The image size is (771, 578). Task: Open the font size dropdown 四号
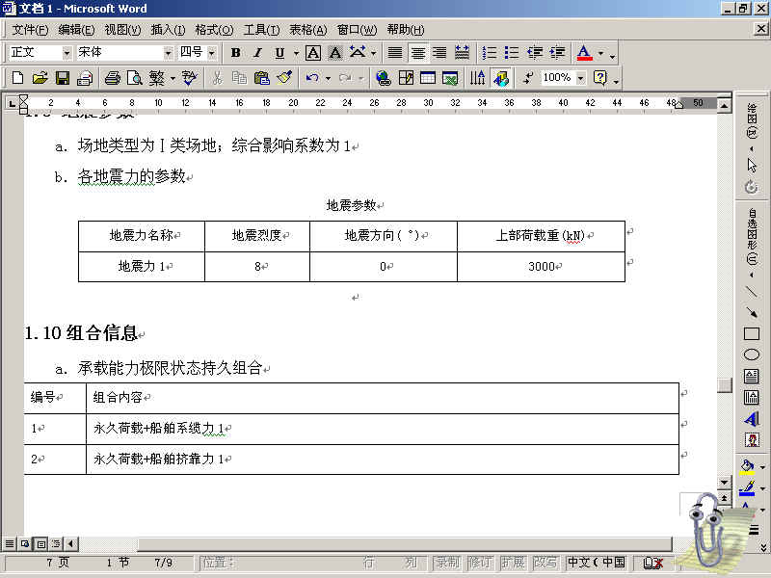pos(212,53)
